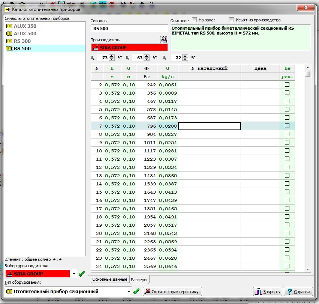Image resolution: width=319 pixels, height=304 pixels.
Task: Switch to Основные данные tab
Action: tap(110, 279)
